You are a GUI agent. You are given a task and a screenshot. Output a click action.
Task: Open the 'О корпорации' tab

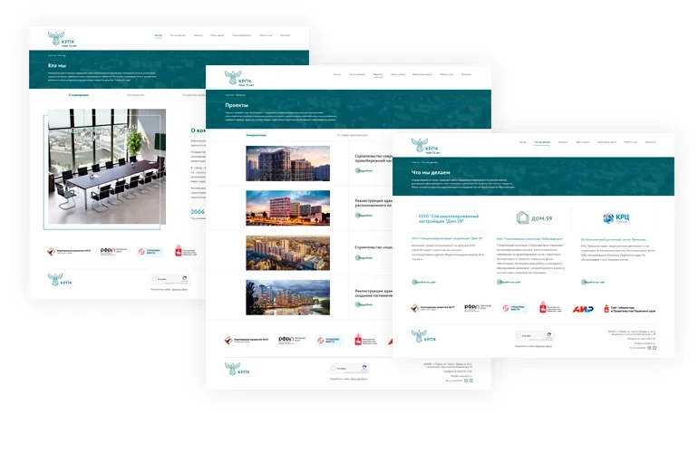click(78, 95)
